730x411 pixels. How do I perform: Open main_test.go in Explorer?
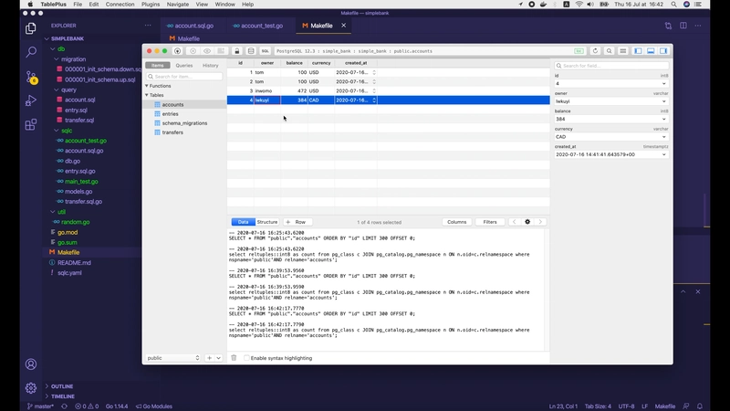81,181
